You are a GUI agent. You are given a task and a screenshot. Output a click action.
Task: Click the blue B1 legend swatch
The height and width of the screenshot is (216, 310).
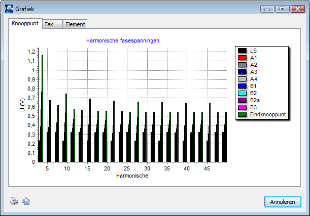point(243,87)
